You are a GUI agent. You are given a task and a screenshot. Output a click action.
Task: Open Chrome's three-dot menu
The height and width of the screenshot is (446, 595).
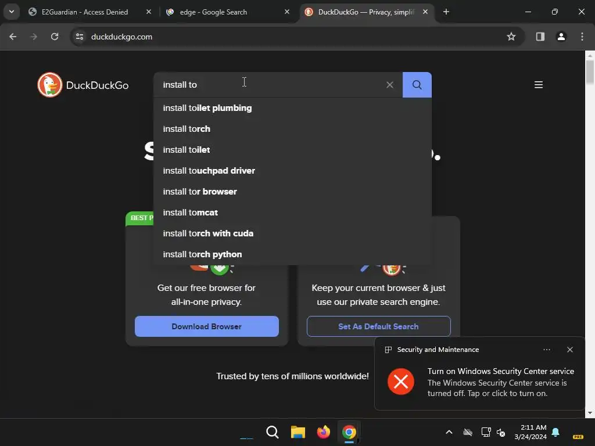coord(582,37)
